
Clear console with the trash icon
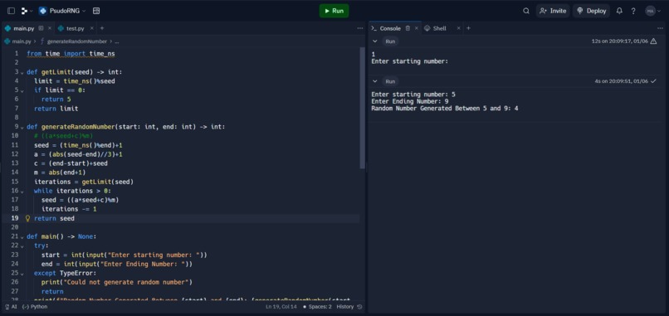[x=408, y=28]
